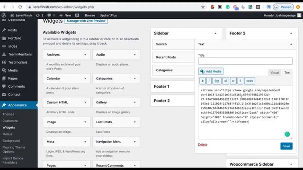Screen dimensions: 303x170
Task: Go to Menus submenu
Action: point(8,134)
